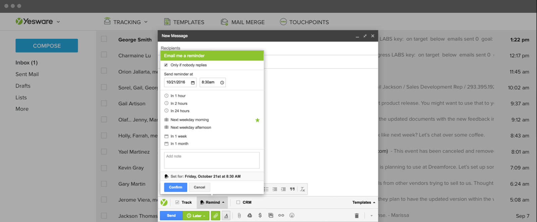Image resolution: width=537 pixels, height=222 pixels.
Task: Select the George Smith email checkbox
Action: pyautogui.click(x=104, y=39)
